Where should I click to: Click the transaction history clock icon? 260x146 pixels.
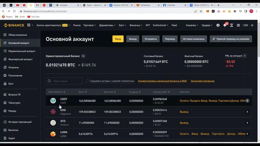pyautogui.click(x=5, y=122)
